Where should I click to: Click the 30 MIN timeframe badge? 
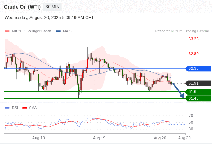pyautogui.click(x=52, y=7)
